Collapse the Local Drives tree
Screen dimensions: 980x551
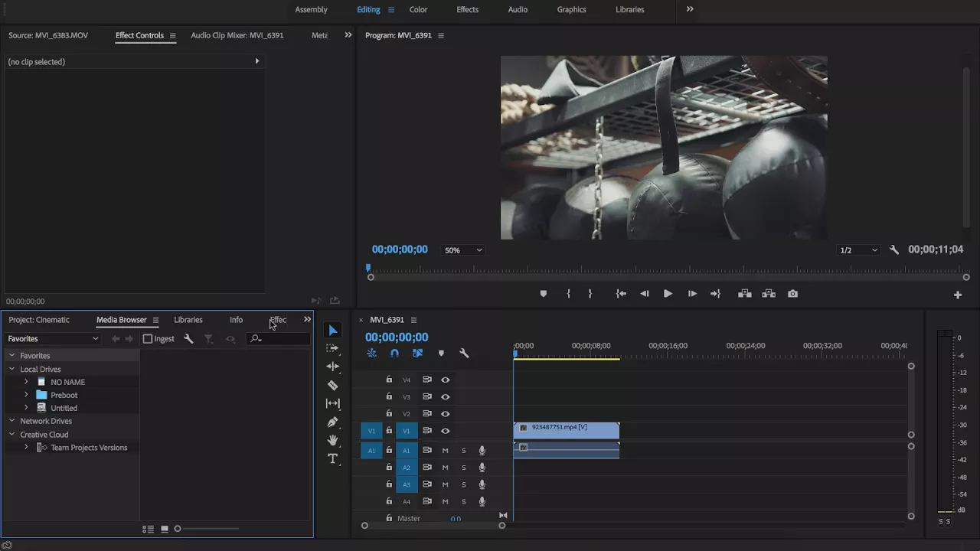(11, 369)
